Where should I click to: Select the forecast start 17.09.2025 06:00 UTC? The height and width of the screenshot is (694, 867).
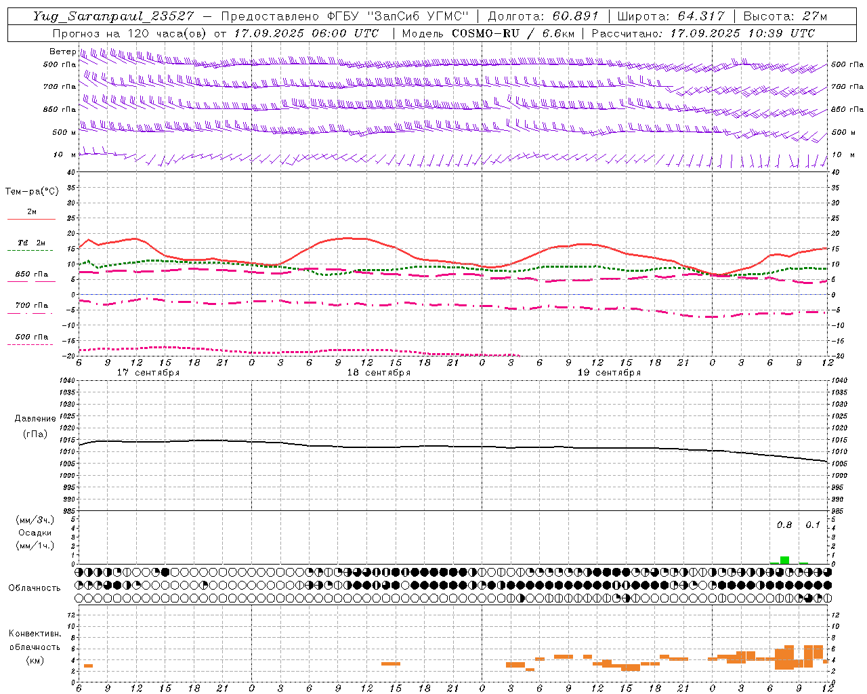tap(306, 33)
